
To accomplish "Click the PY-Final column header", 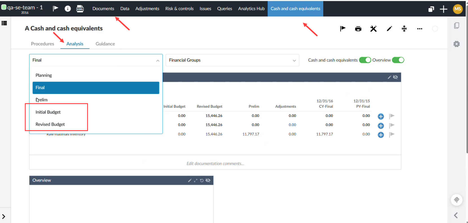I will 363,107.
